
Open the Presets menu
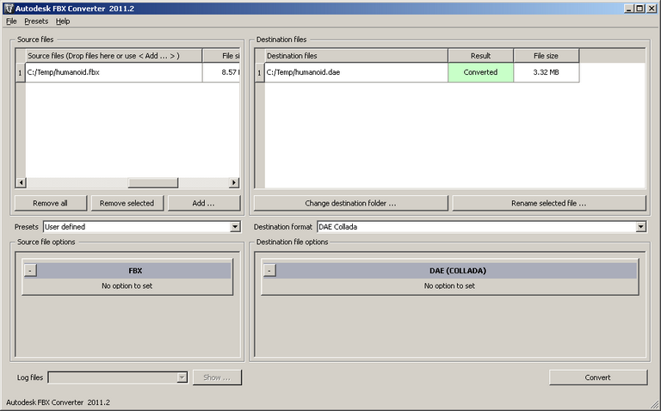pos(36,21)
